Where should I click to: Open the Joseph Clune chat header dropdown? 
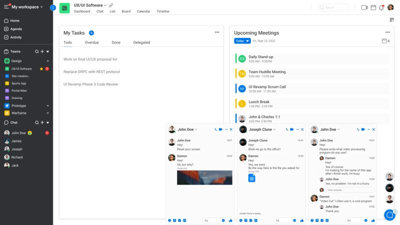pyautogui.click(x=274, y=129)
